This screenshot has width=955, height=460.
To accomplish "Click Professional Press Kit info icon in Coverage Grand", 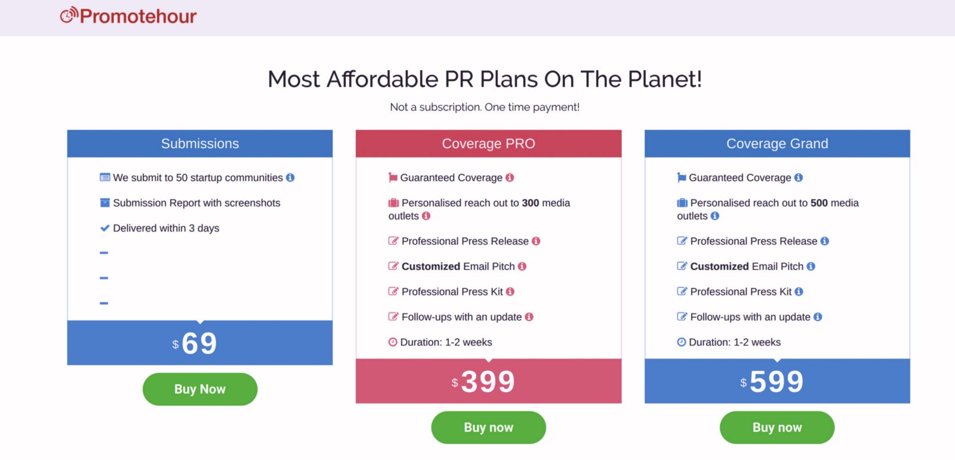I will (x=799, y=292).
